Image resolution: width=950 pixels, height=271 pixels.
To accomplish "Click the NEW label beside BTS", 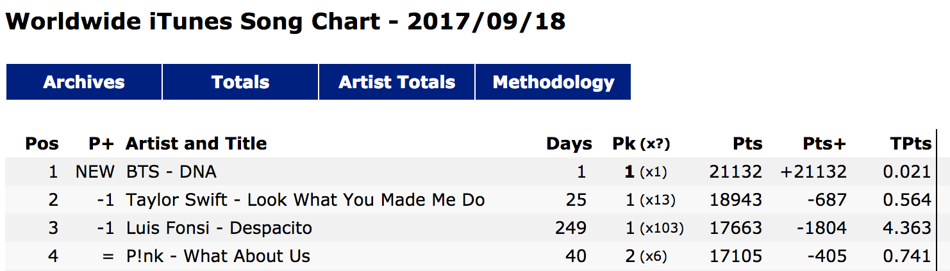I will coord(95,172).
